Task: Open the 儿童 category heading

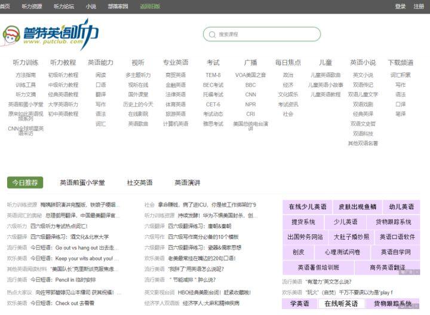Action: coord(325,63)
